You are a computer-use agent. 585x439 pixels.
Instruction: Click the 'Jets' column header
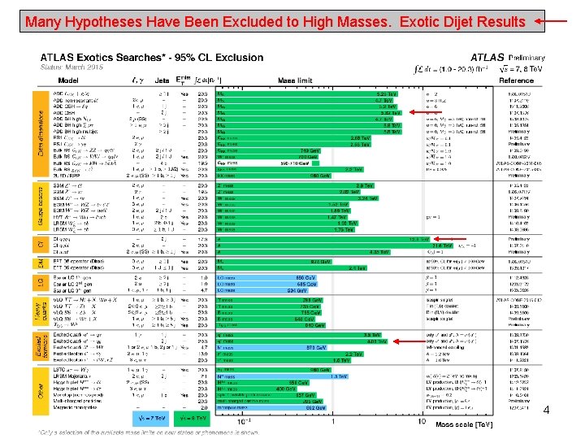pos(162,80)
